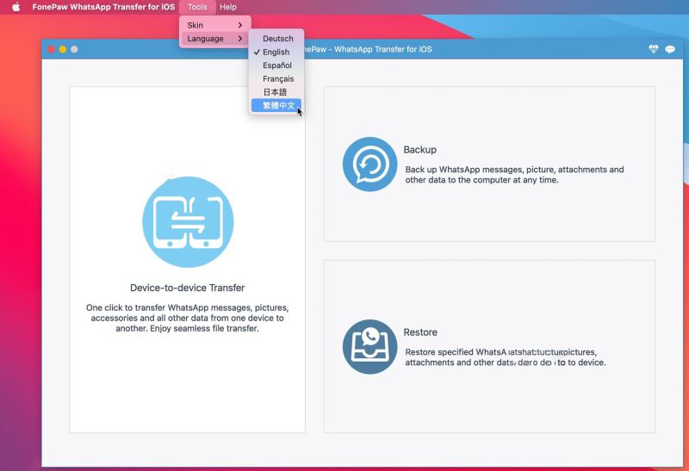Click the Language submenu arrow
Viewport: 689px width, 471px height.
click(240, 39)
